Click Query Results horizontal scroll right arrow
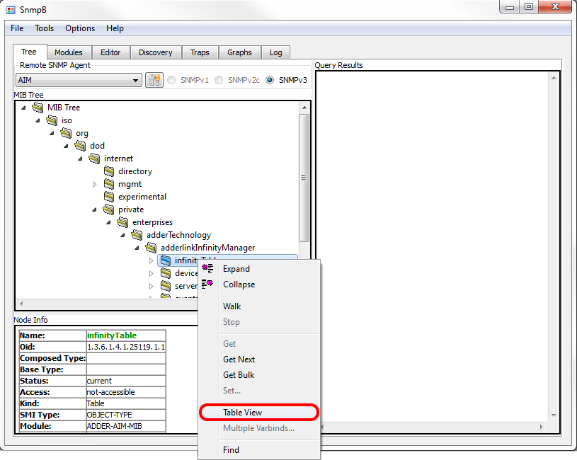577x460 pixels. [x=542, y=427]
